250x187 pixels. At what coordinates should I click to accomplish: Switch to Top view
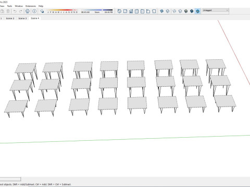(x=125, y=11)
